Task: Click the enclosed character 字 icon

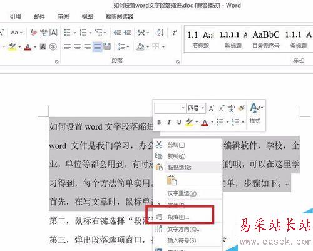Action: [53, 47]
